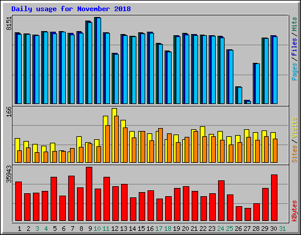The width and height of the screenshot is (301, 235).
Task: Click the red KBytes bar for day 30
Action: click(x=275, y=198)
